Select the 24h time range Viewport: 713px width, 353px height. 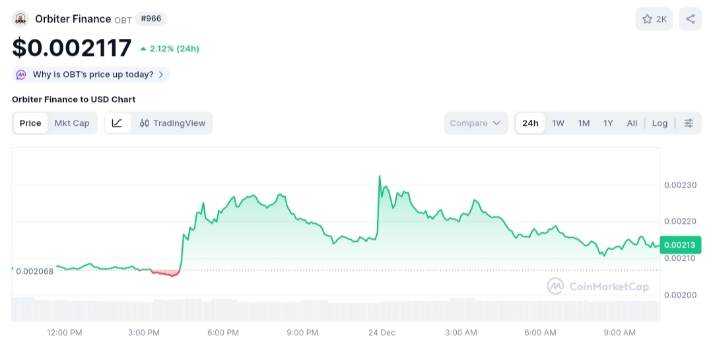(530, 123)
